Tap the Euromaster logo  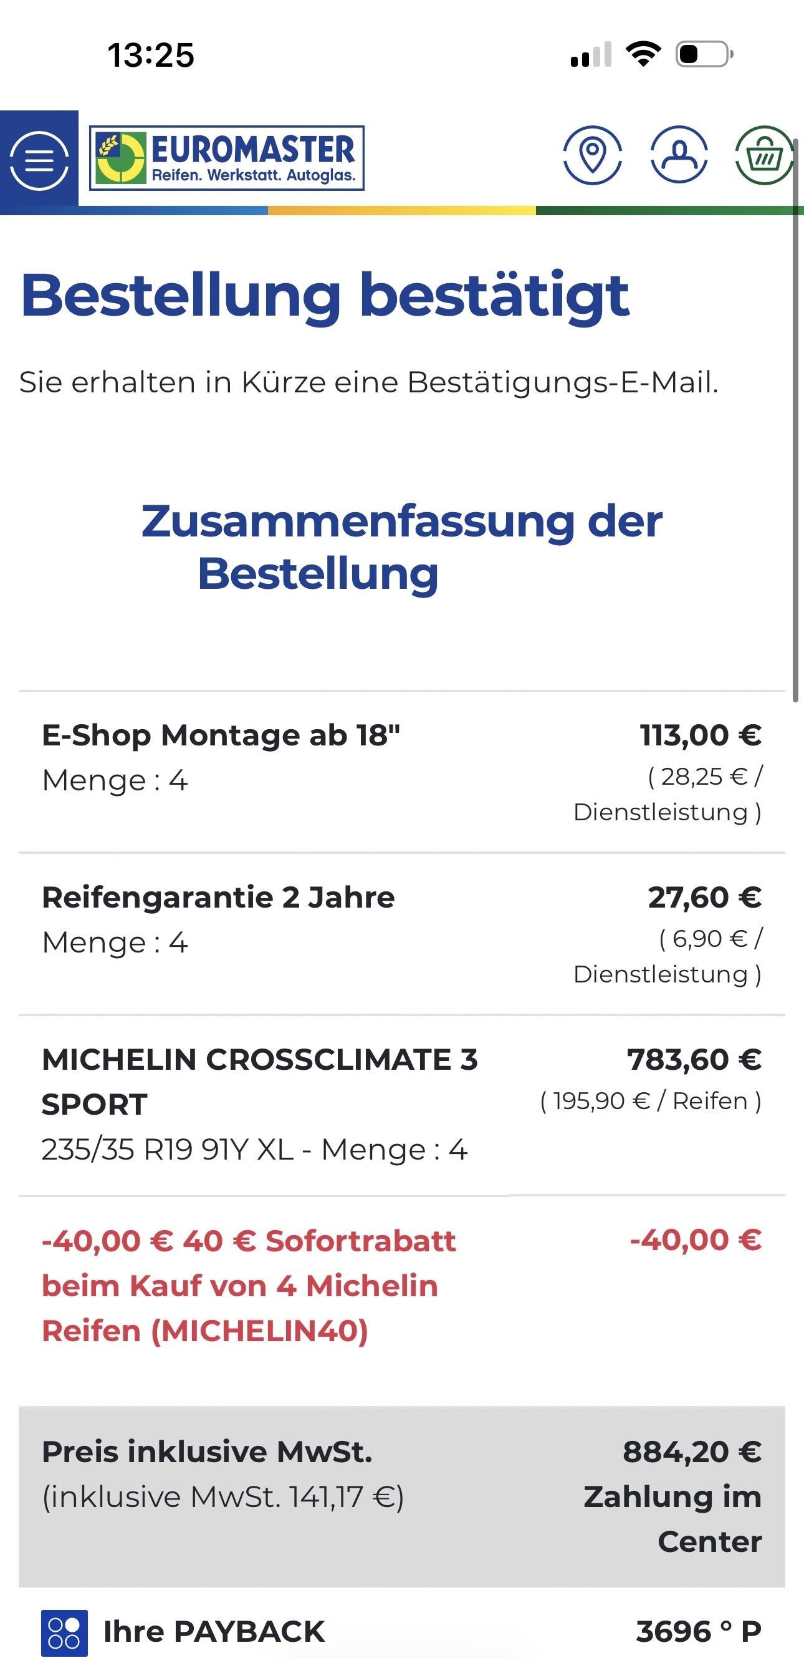[226, 158]
